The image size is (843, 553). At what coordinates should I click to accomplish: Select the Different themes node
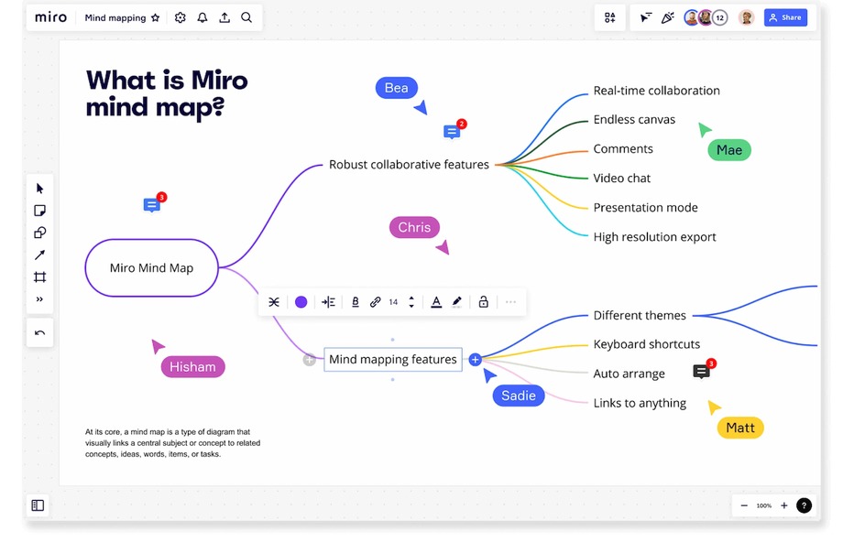[x=640, y=316]
